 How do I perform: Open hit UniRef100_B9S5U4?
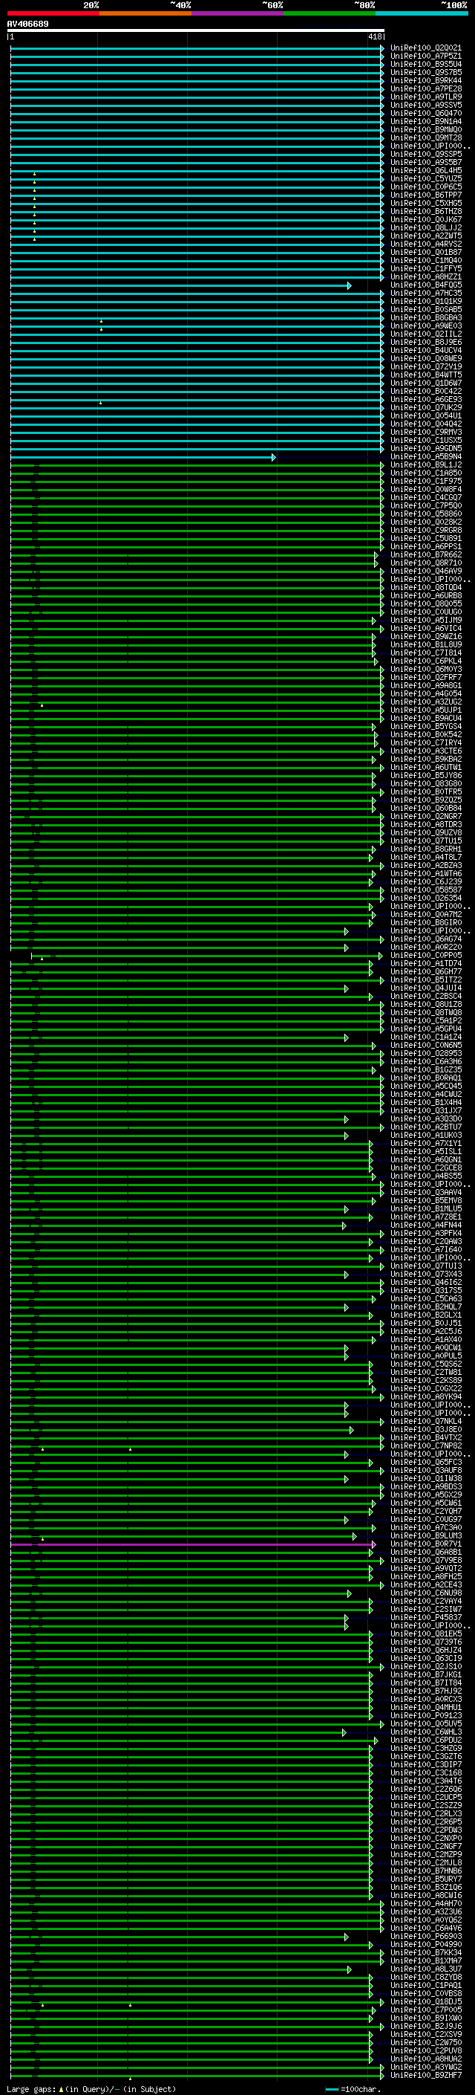tap(425, 64)
